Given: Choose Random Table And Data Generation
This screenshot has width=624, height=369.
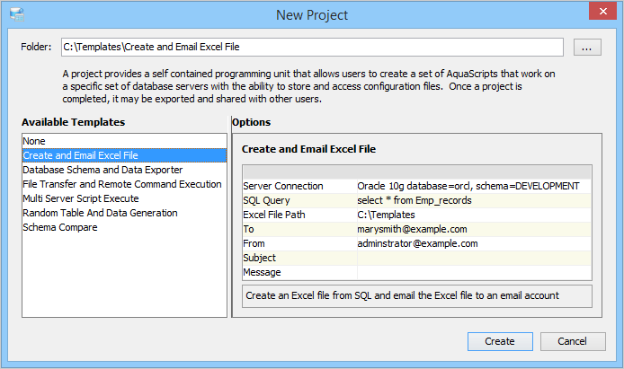Looking at the screenshot, I should (100, 213).
